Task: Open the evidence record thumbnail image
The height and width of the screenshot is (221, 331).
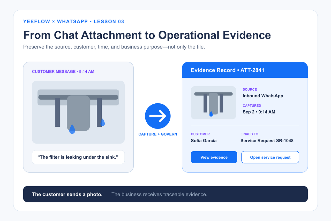Action: coord(213,103)
